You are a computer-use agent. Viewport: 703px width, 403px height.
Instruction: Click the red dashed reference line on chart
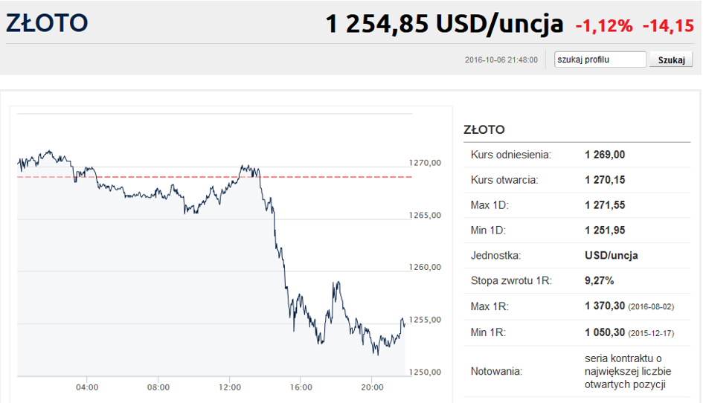[x=214, y=177]
